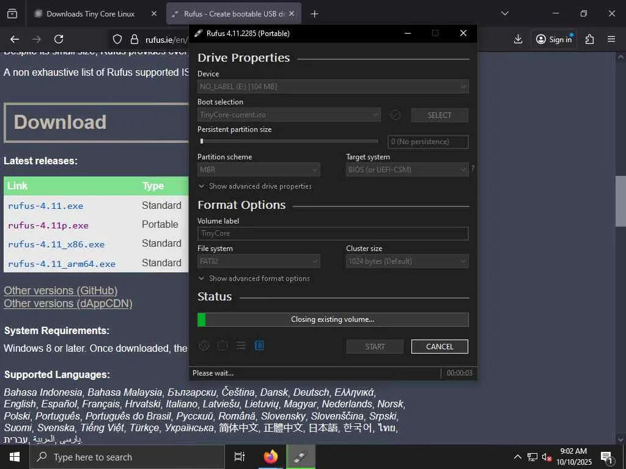Image resolution: width=626 pixels, height=469 pixels.
Task: Open the Device dropdown in Rufus
Action: click(333, 87)
